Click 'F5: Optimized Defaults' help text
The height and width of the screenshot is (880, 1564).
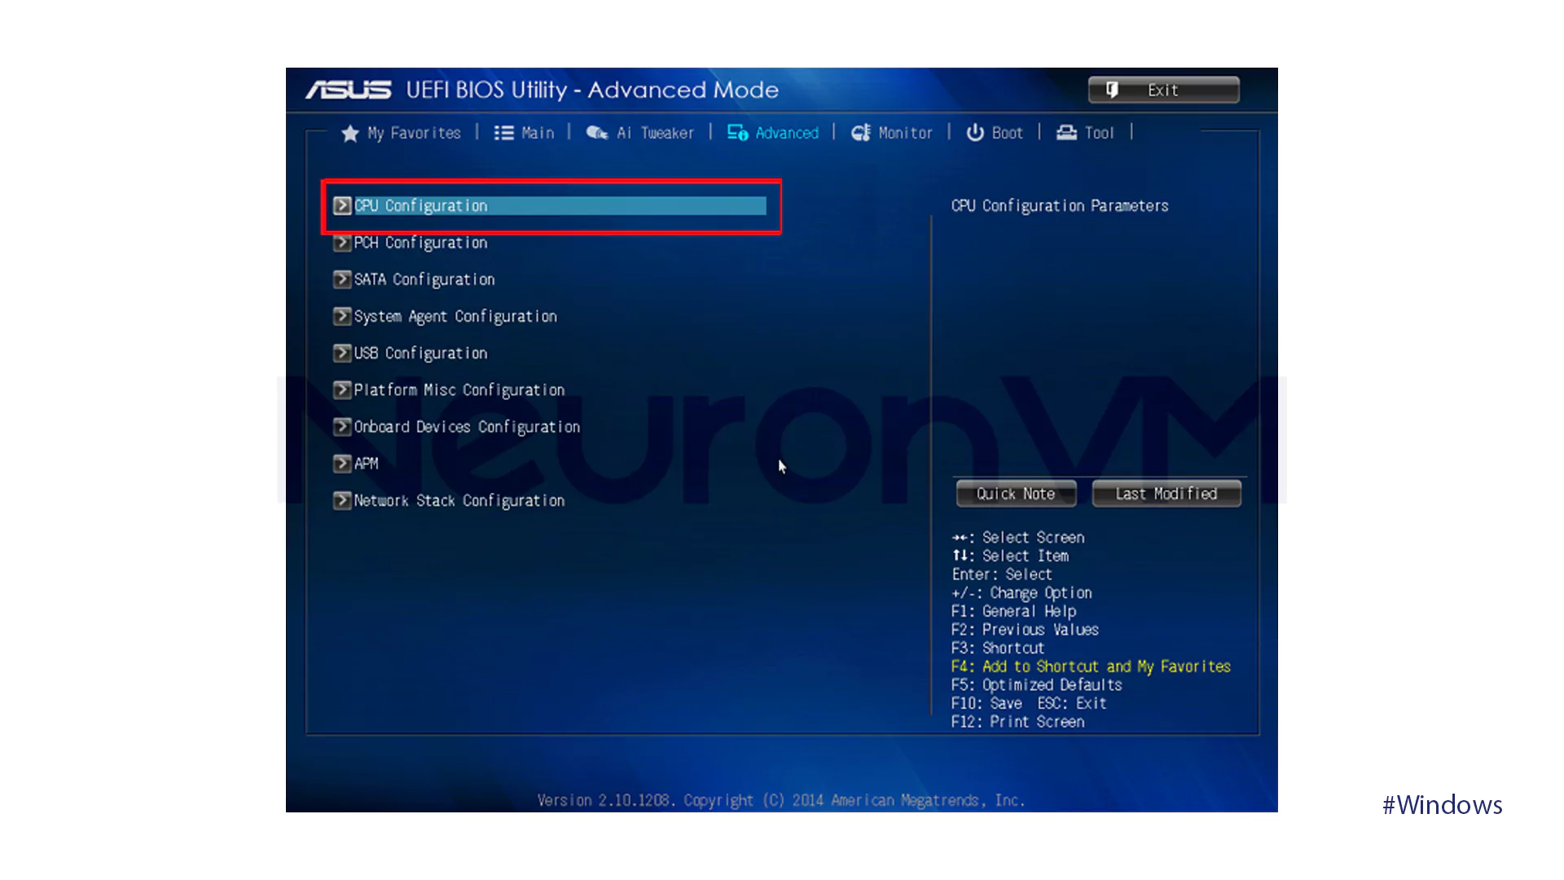(1036, 685)
